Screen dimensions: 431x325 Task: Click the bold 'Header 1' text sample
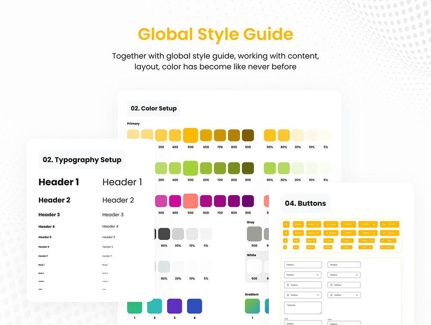[x=59, y=182]
